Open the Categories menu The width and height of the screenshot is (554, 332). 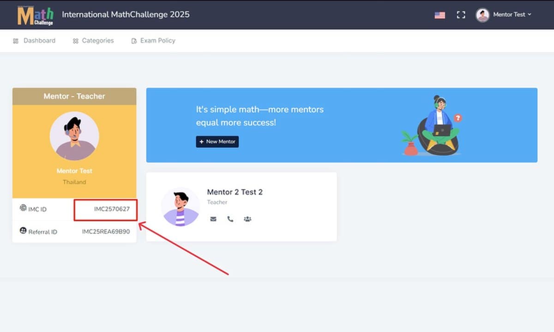click(x=93, y=41)
